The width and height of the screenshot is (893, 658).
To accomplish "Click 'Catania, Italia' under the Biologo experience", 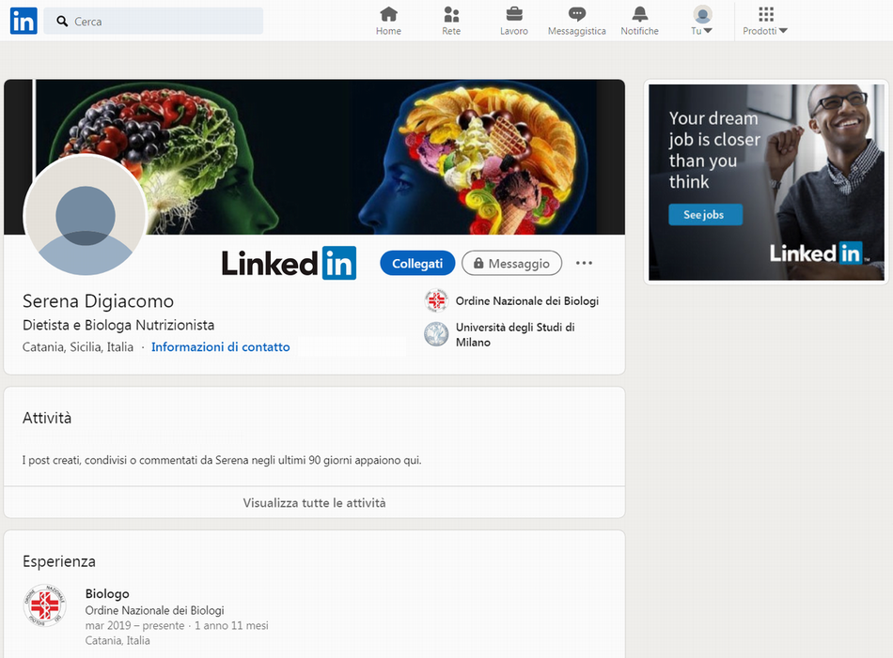I will (x=117, y=640).
